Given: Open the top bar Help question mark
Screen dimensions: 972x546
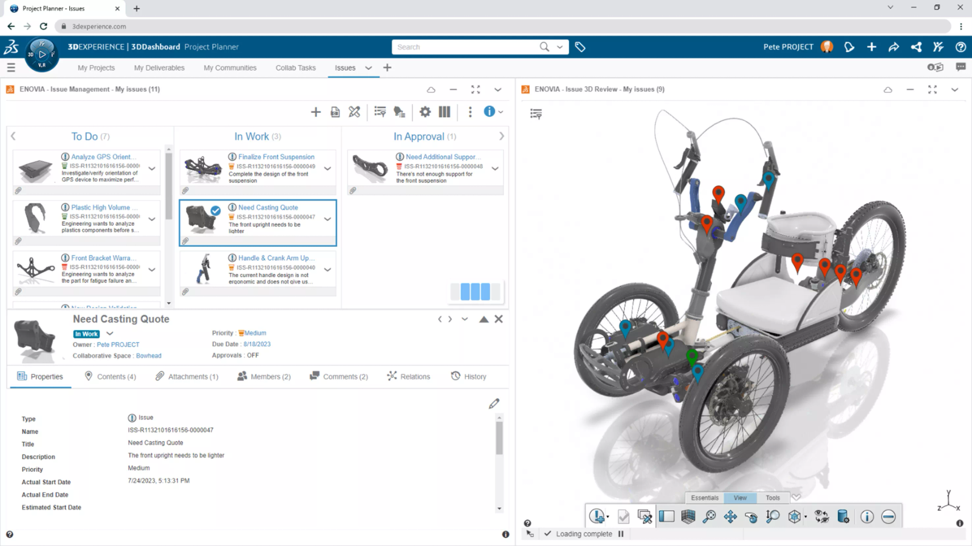Looking at the screenshot, I should click(x=960, y=47).
